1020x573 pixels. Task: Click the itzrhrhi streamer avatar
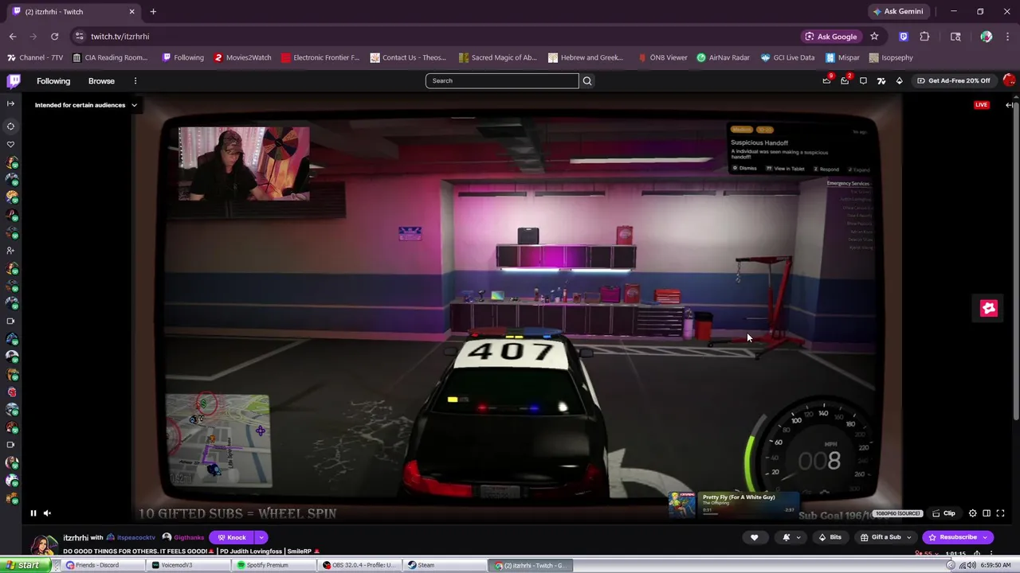[43, 546]
